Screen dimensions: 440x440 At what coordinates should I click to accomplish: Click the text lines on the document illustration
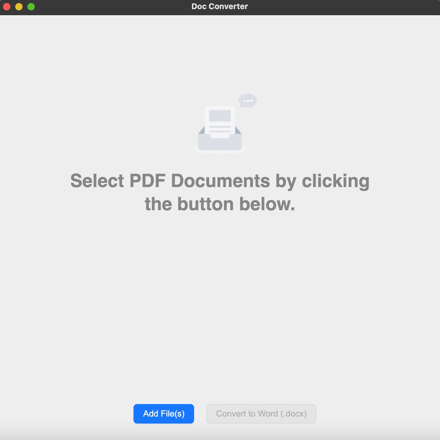(x=220, y=129)
